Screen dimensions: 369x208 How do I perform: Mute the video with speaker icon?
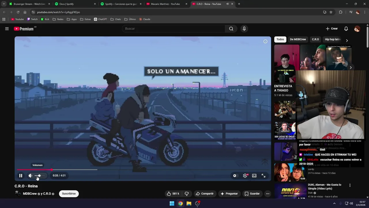coord(30,175)
